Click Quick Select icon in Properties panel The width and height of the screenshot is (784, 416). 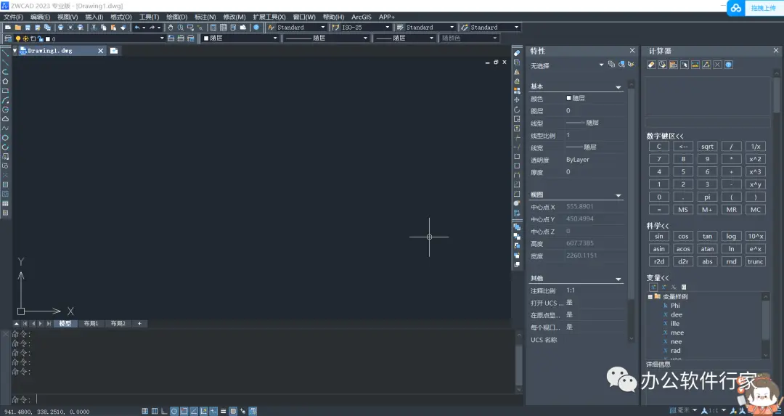631,65
